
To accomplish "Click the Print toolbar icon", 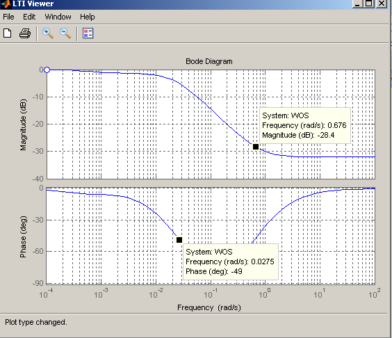I will point(25,33).
